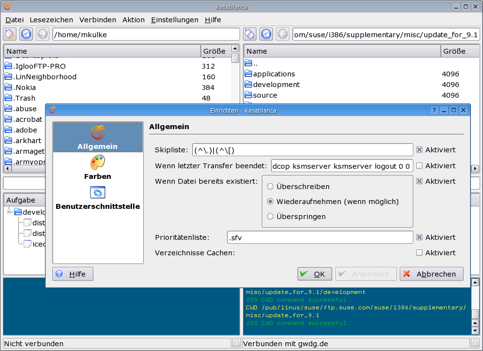
Task: Open the Farben settings section
Action: (x=98, y=167)
